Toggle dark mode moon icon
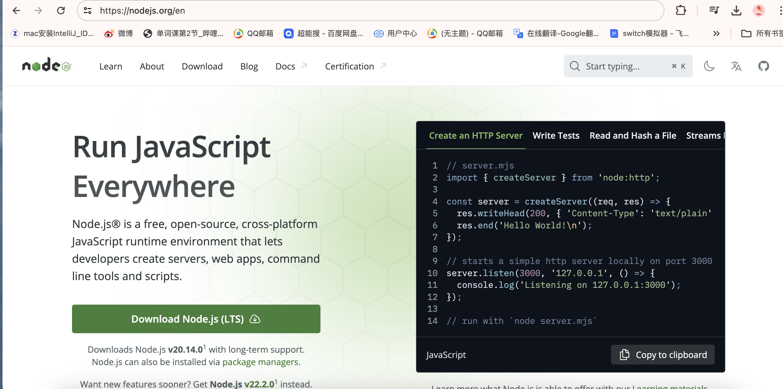The width and height of the screenshot is (783, 389). tap(709, 66)
